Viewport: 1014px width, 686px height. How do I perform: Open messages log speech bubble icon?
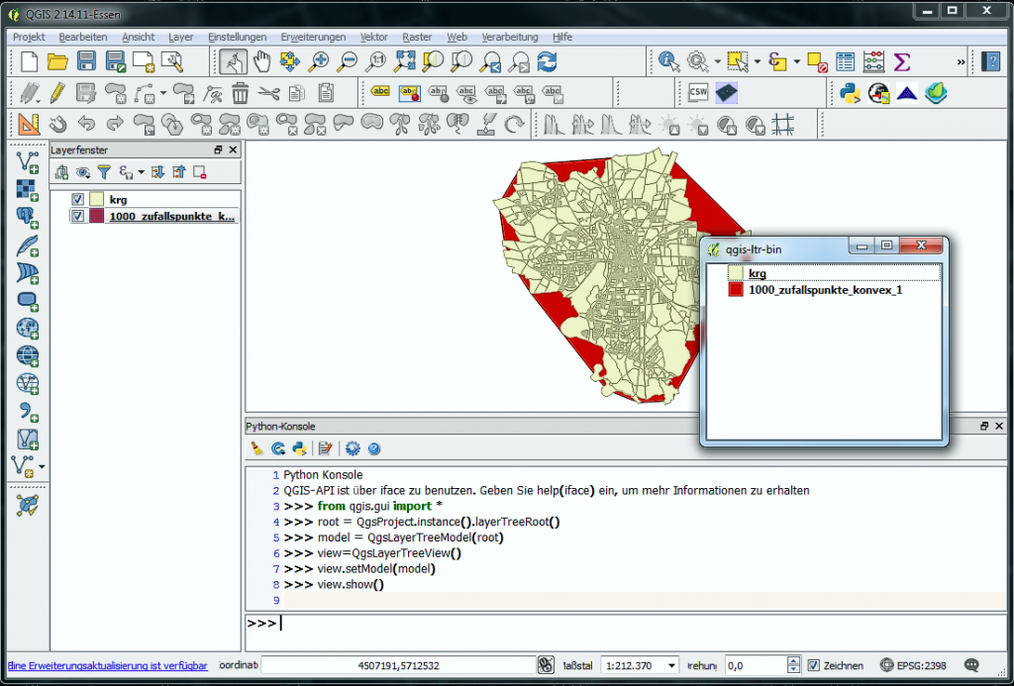point(971,665)
